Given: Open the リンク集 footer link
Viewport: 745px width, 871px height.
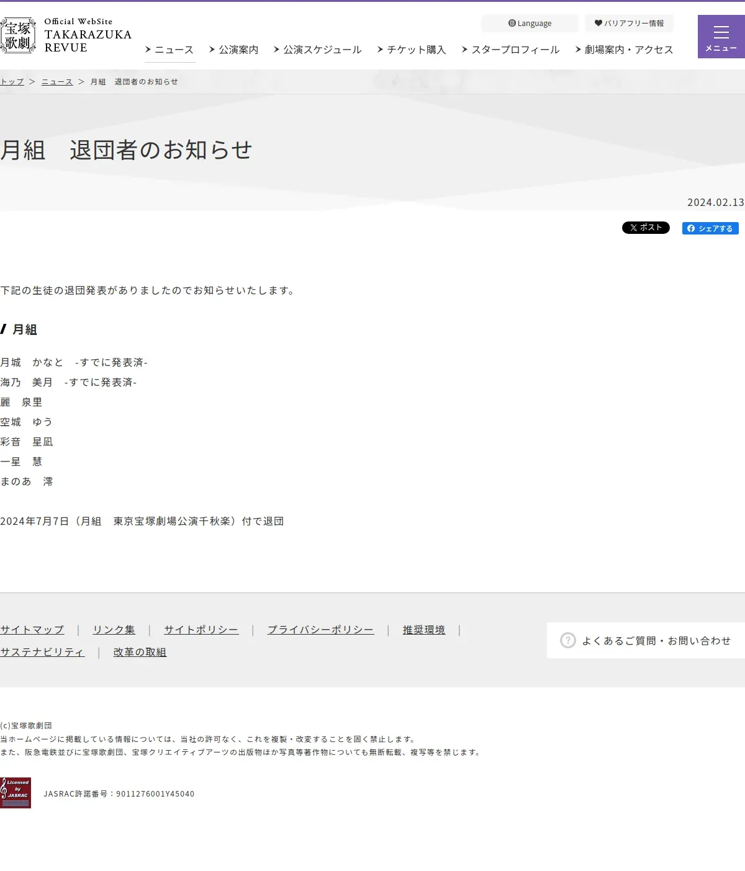Looking at the screenshot, I should click(114, 630).
